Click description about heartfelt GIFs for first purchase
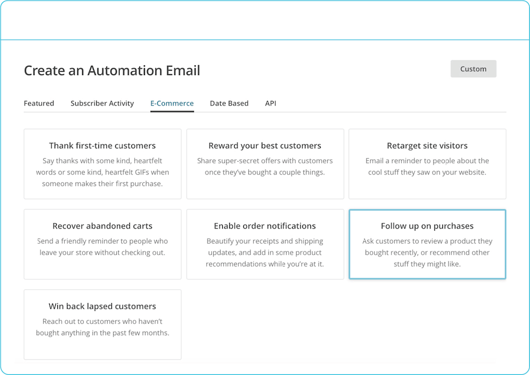This screenshot has height=375, width=530. point(102,172)
